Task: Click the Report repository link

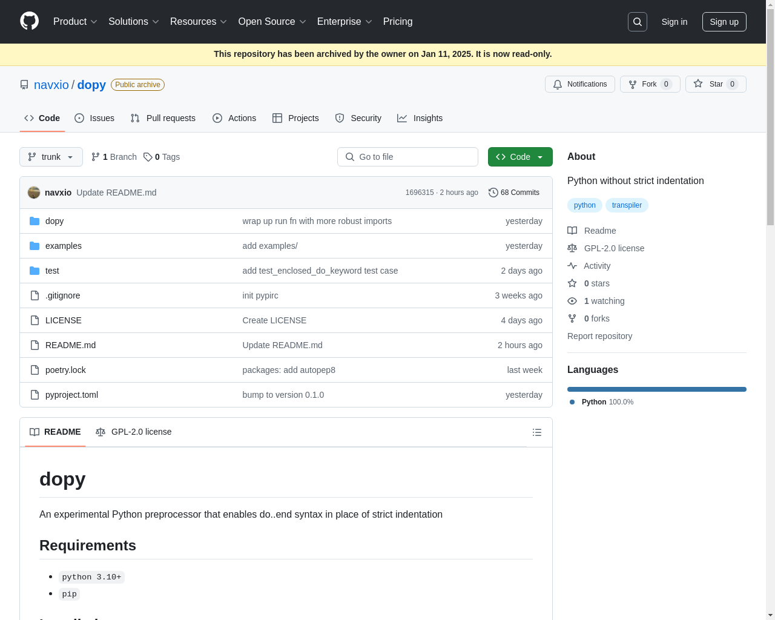Action: point(599,336)
